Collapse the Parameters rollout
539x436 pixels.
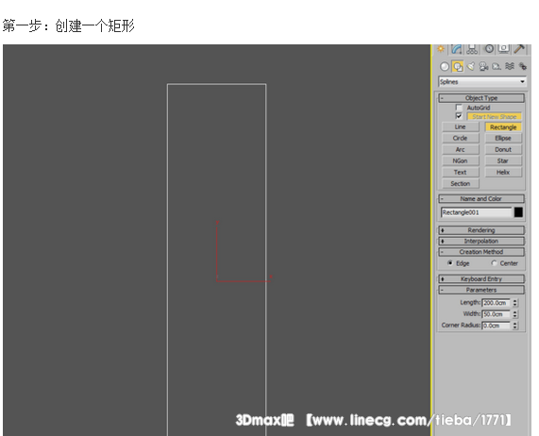click(481, 290)
